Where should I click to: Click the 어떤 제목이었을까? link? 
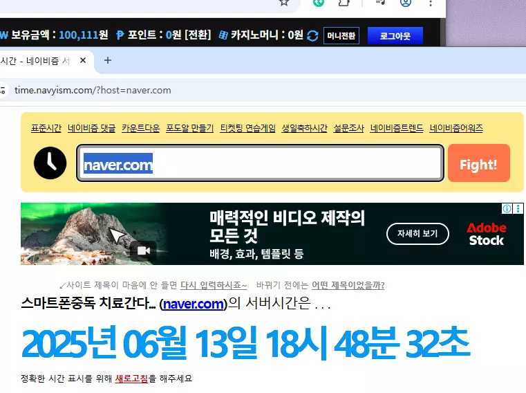[348, 285]
